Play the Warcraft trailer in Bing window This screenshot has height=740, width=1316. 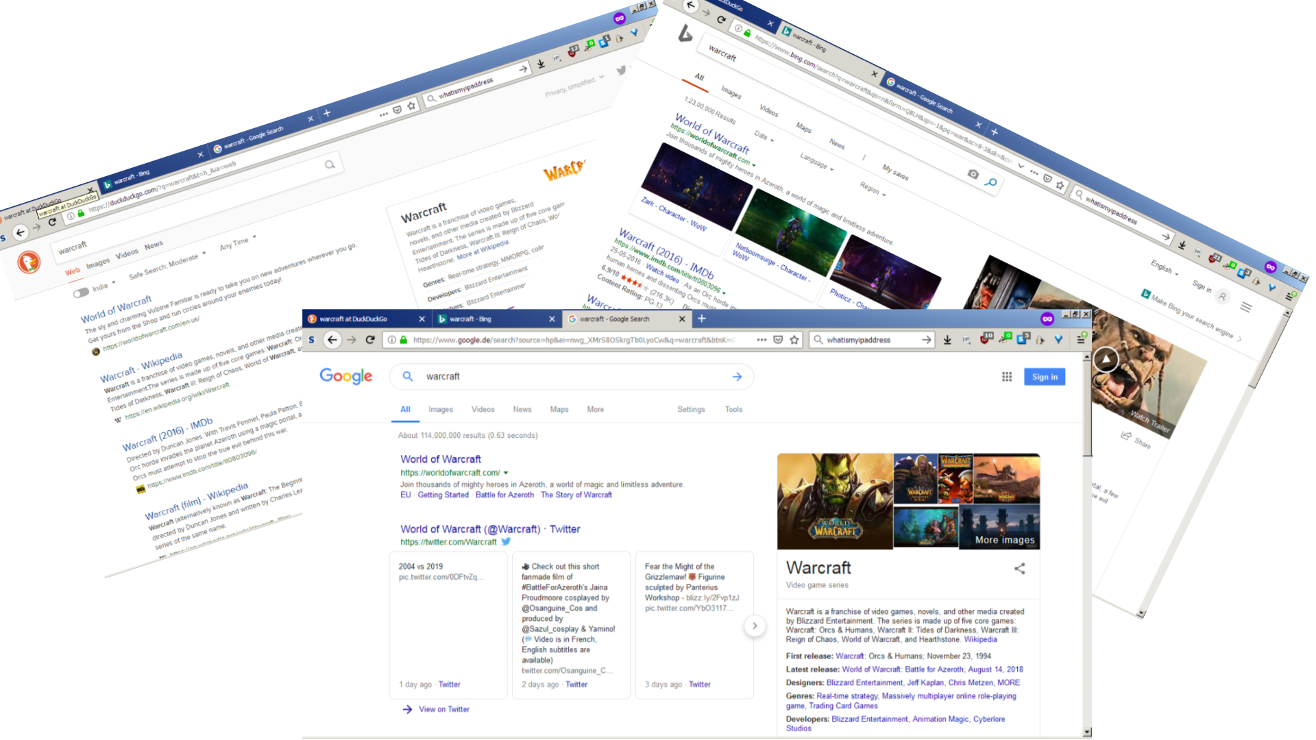point(1106,360)
